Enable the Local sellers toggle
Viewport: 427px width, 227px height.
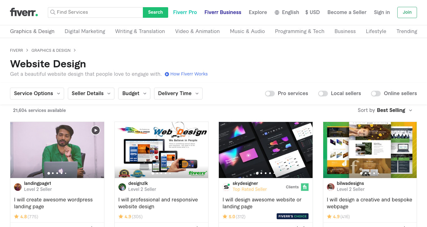click(x=323, y=94)
